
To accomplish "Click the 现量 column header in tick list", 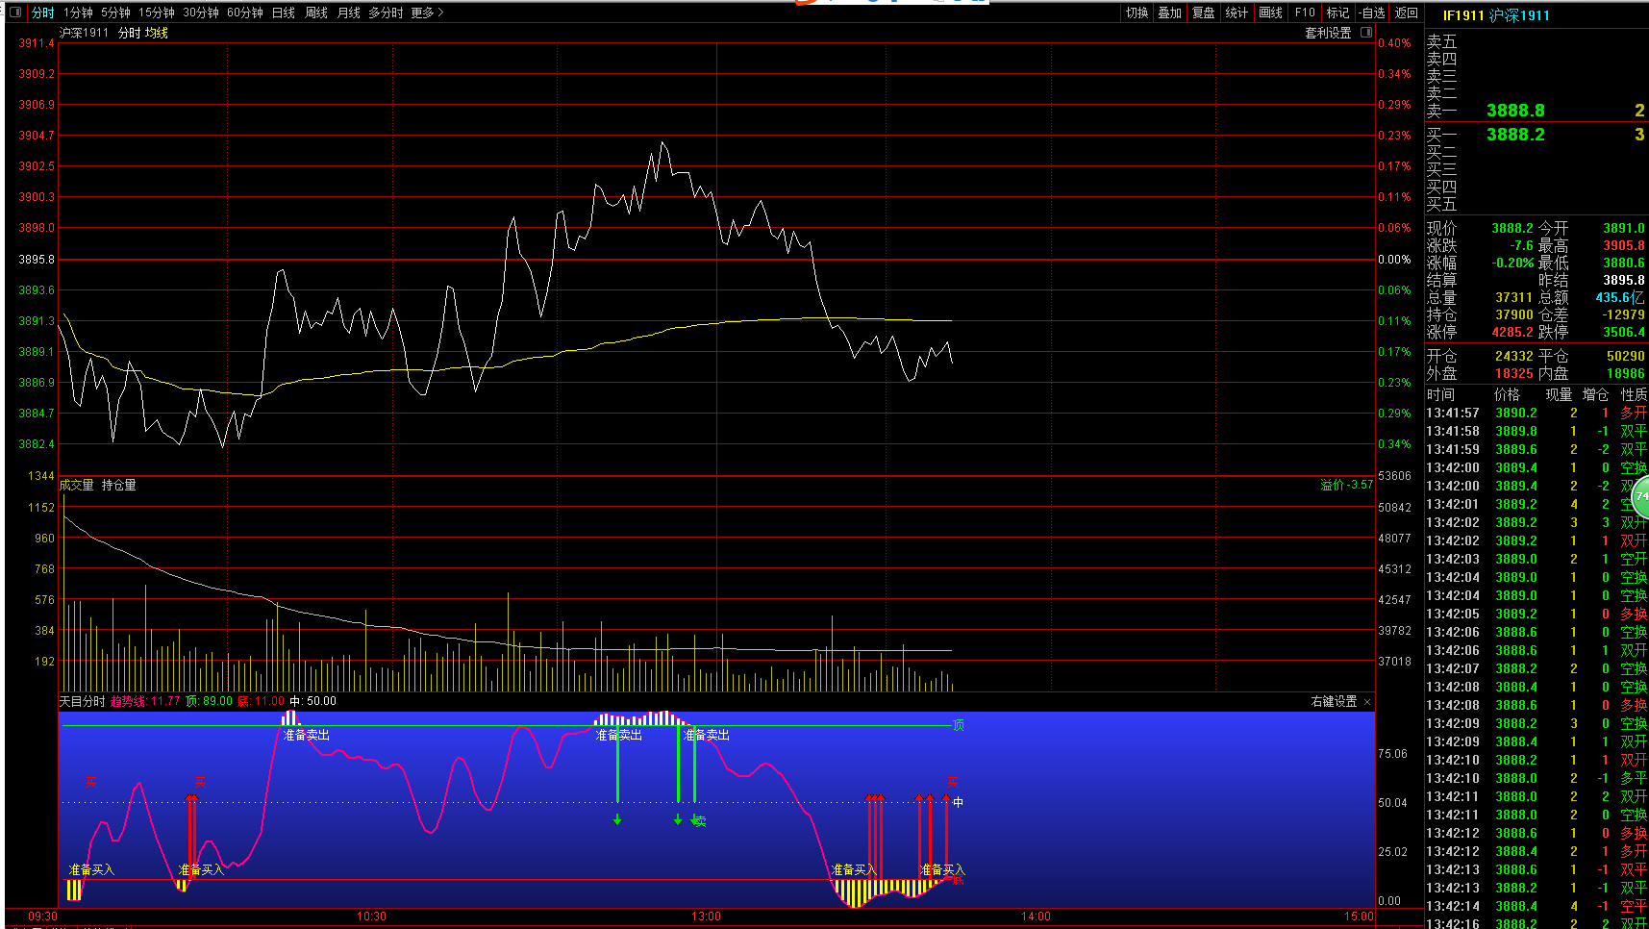I will (1559, 394).
